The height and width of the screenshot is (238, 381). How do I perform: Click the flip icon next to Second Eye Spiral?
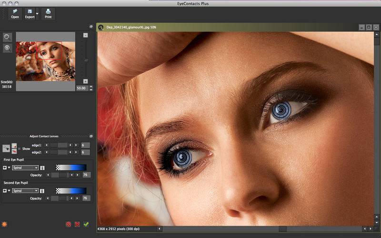point(42,191)
